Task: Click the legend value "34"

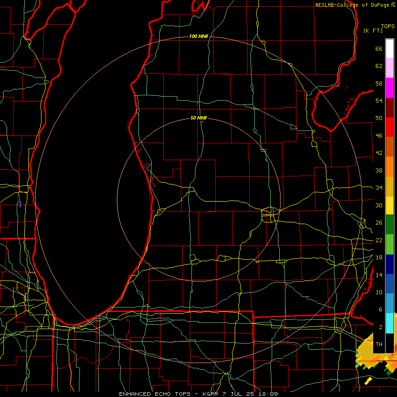Action: click(x=379, y=188)
